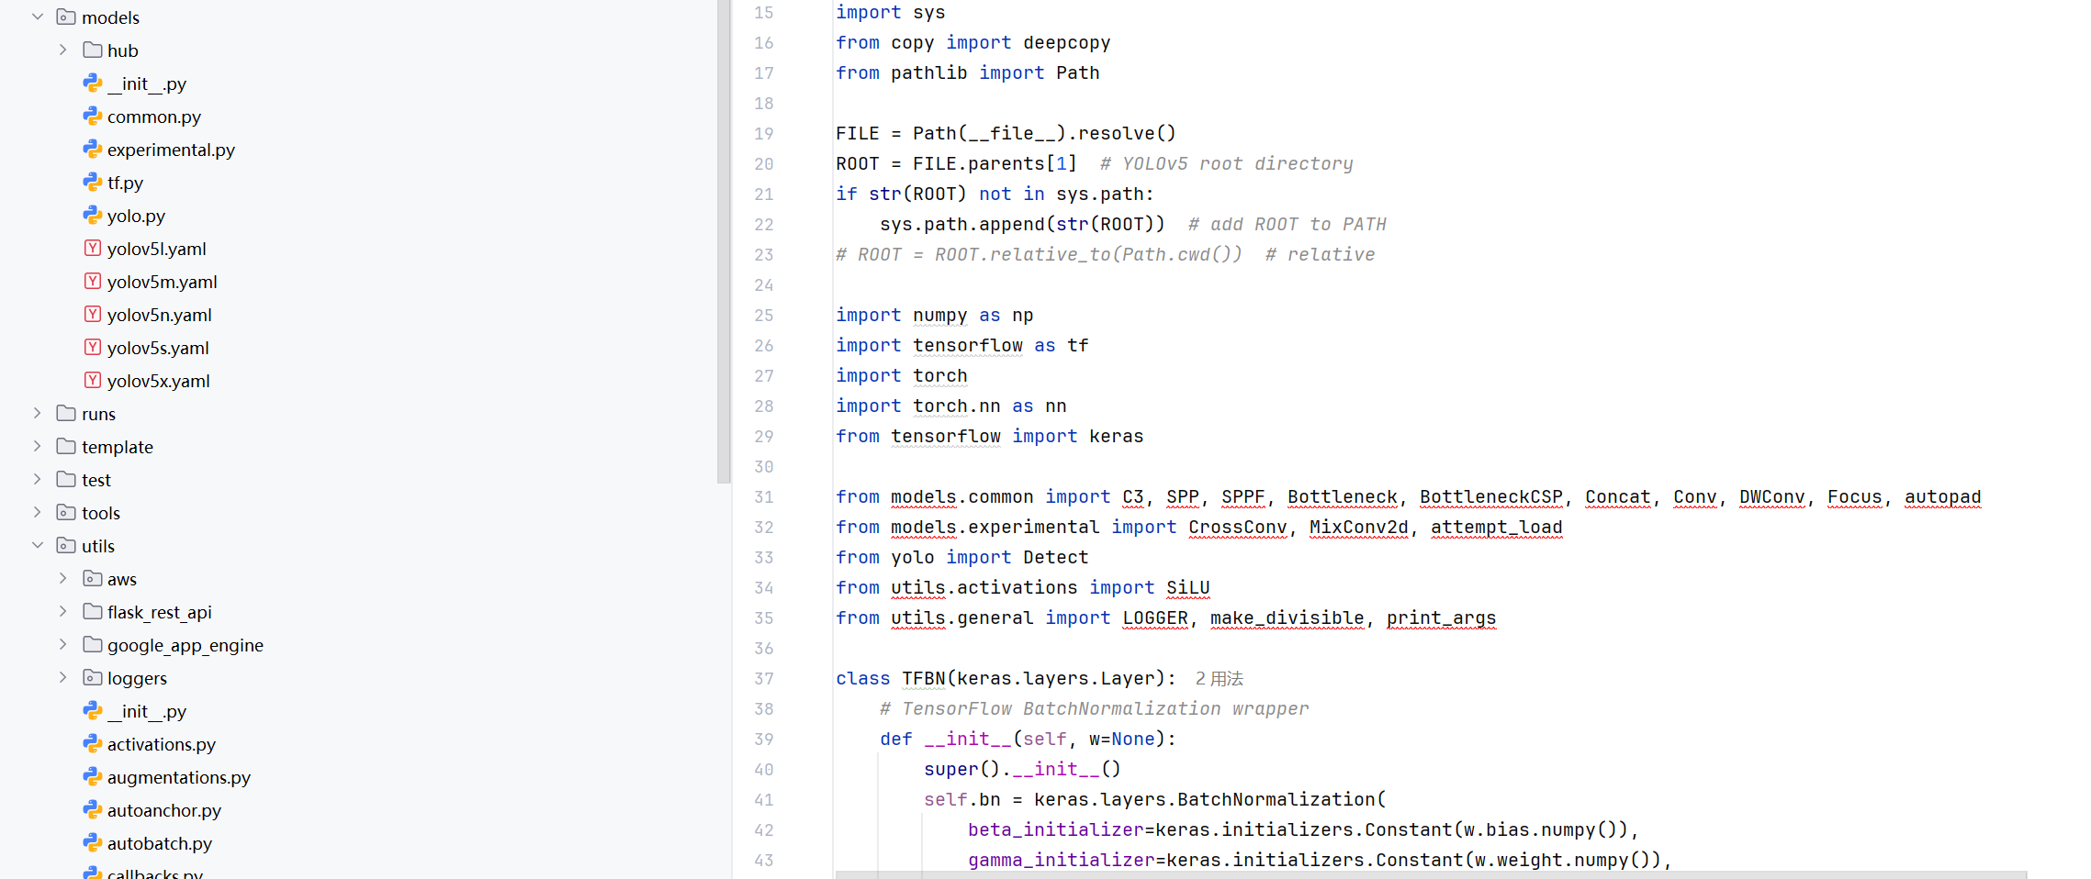Screen dimensions: 2091x879
Task: Click 'tensorflow' on line 26
Action: 968,345
